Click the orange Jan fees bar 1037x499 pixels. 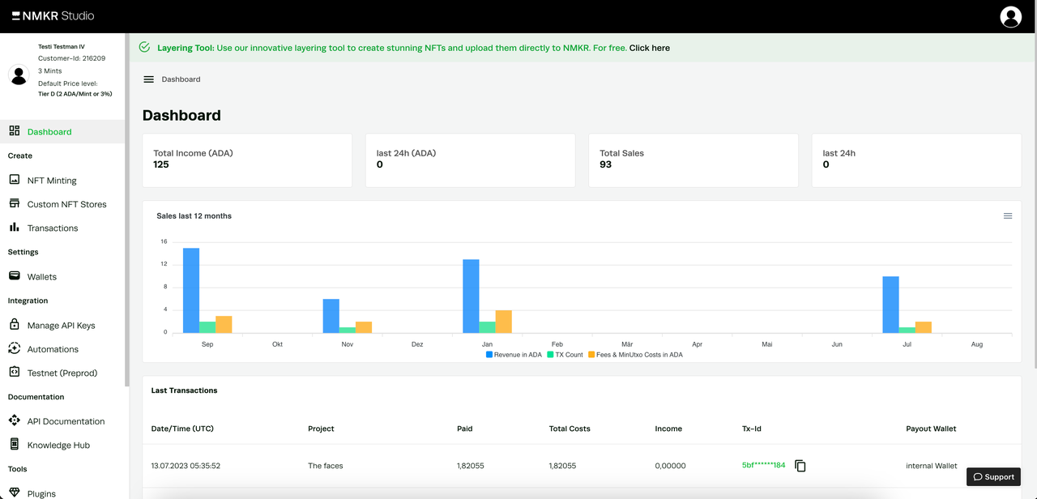point(503,322)
